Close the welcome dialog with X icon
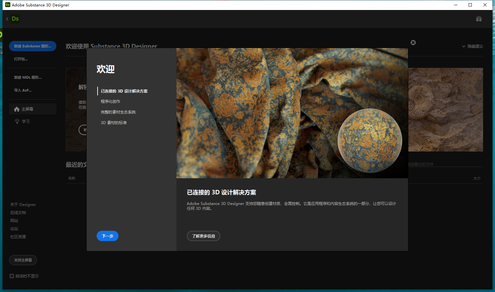This screenshot has width=495, height=292. pos(413,43)
